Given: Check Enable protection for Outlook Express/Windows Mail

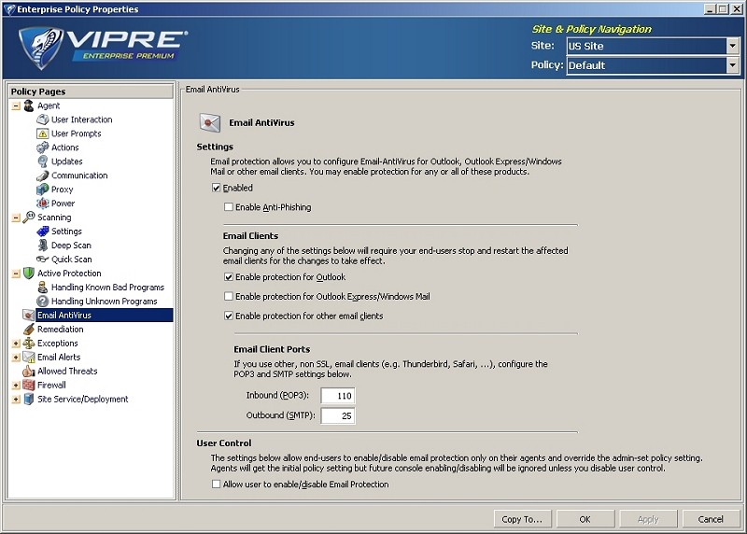Looking at the screenshot, I should 229,297.
